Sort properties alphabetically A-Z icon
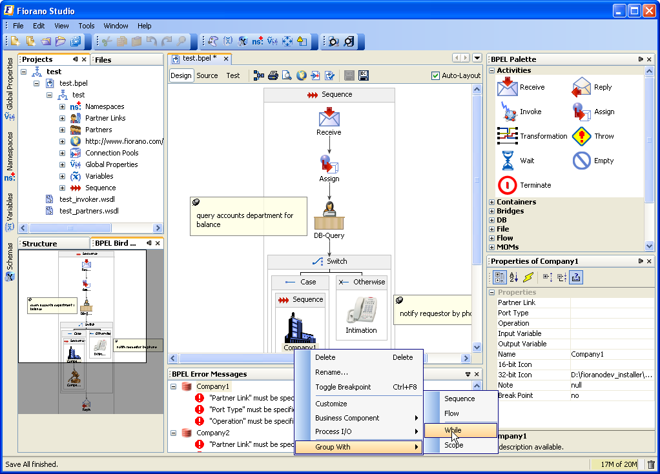The height and width of the screenshot is (474, 660). (x=513, y=277)
